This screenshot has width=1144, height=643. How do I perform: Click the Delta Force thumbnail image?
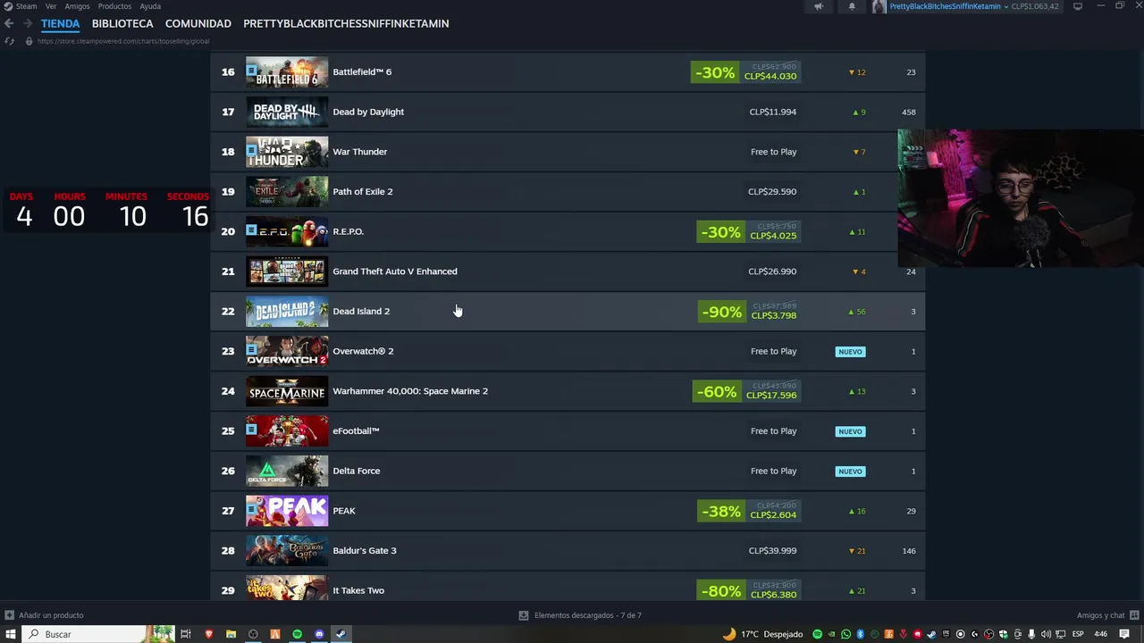[287, 471]
